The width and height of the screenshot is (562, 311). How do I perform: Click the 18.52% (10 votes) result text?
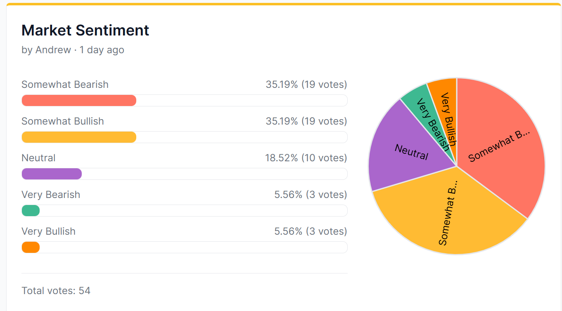click(x=306, y=158)
